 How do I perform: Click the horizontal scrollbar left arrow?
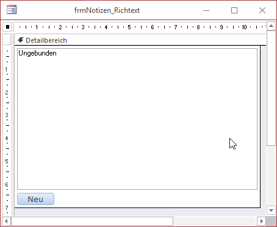point(6,221)
